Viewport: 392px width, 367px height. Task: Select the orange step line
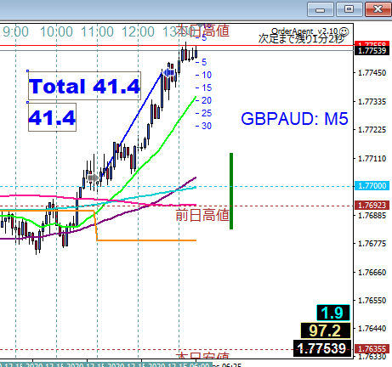[147, 240]
